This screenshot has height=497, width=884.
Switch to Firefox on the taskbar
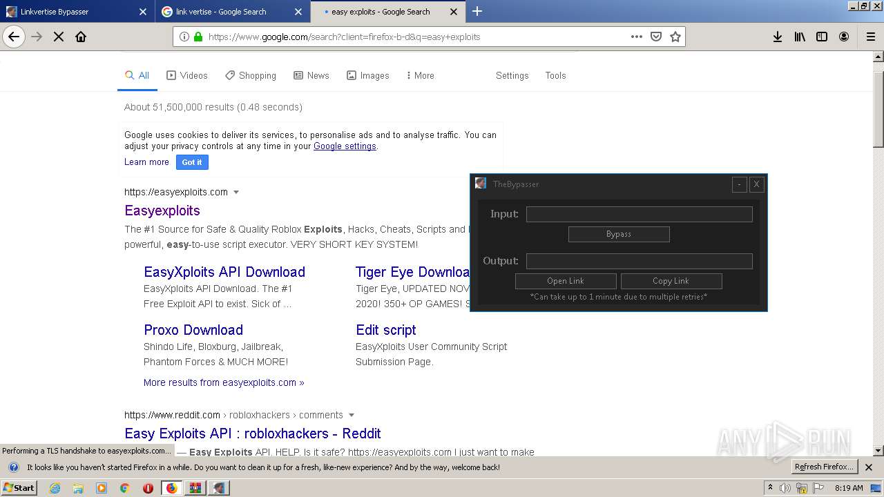point(171,488)
